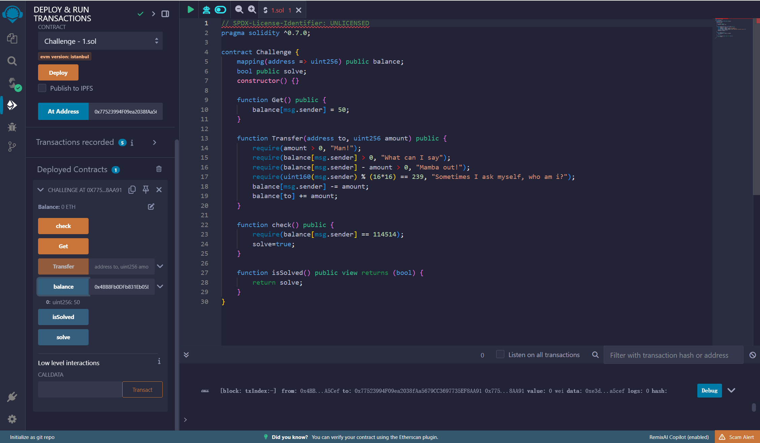The height and width of the screenshot is (443, 760).
Task: Open the Challenge - 1.sol contract dropdown
Action: pos(100,41)
